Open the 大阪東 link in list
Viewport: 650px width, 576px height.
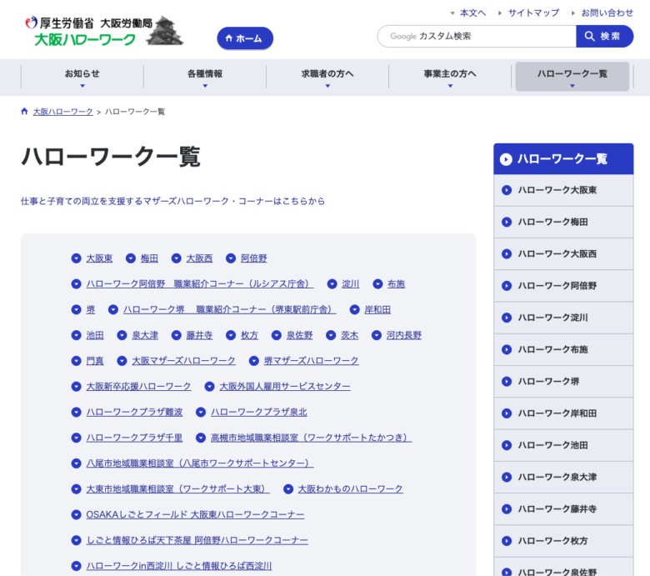coord(99,258)
